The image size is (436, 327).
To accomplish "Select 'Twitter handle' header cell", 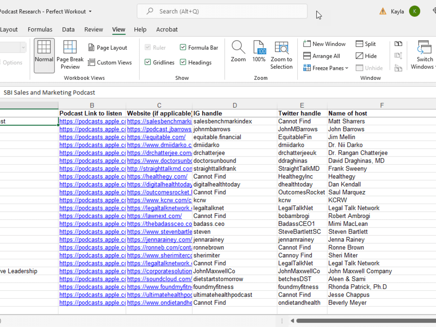I will click(x=302, y=113).
